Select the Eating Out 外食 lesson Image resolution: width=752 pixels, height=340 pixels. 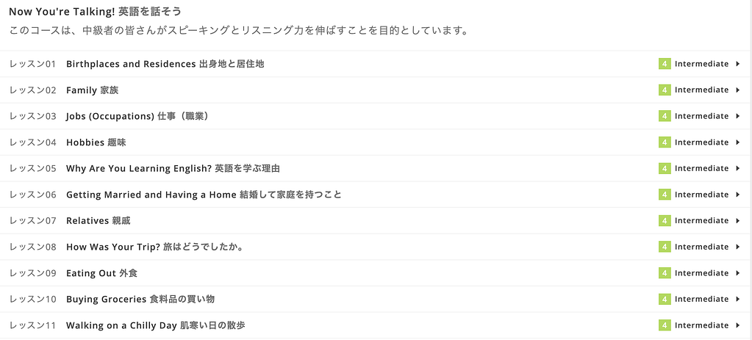click(x=101, y=273)
